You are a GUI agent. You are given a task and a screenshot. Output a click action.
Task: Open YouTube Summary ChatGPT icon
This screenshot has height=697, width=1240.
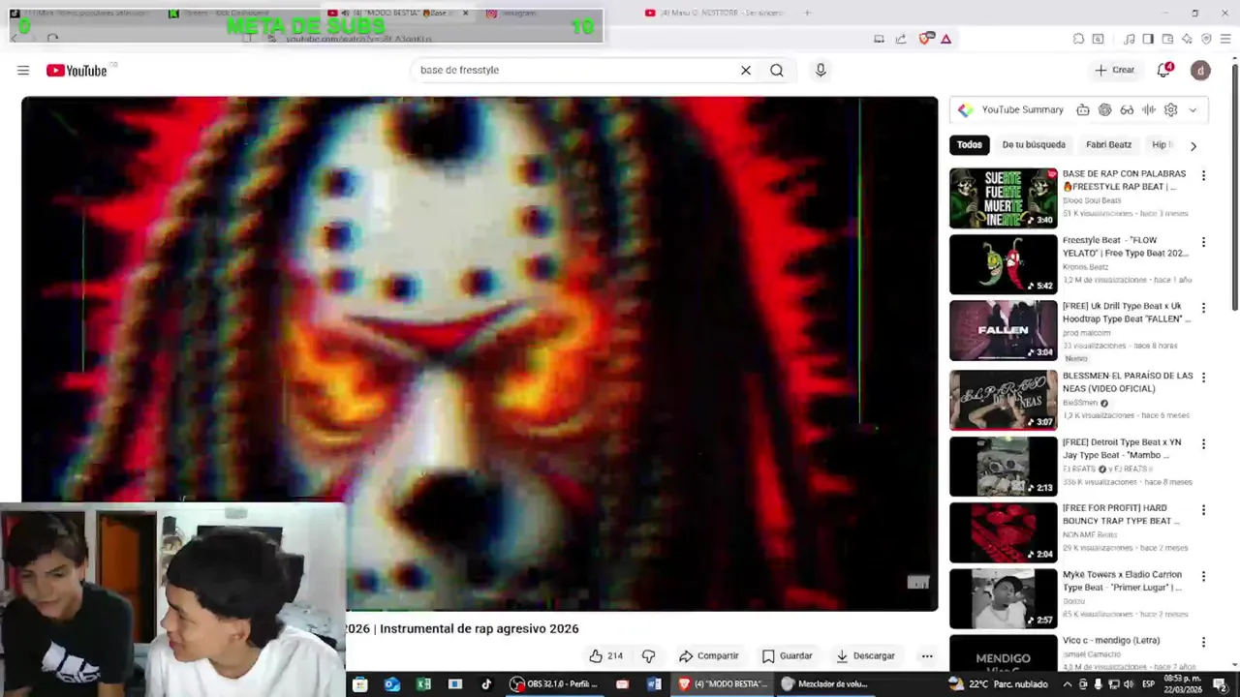click(1104, 109)
